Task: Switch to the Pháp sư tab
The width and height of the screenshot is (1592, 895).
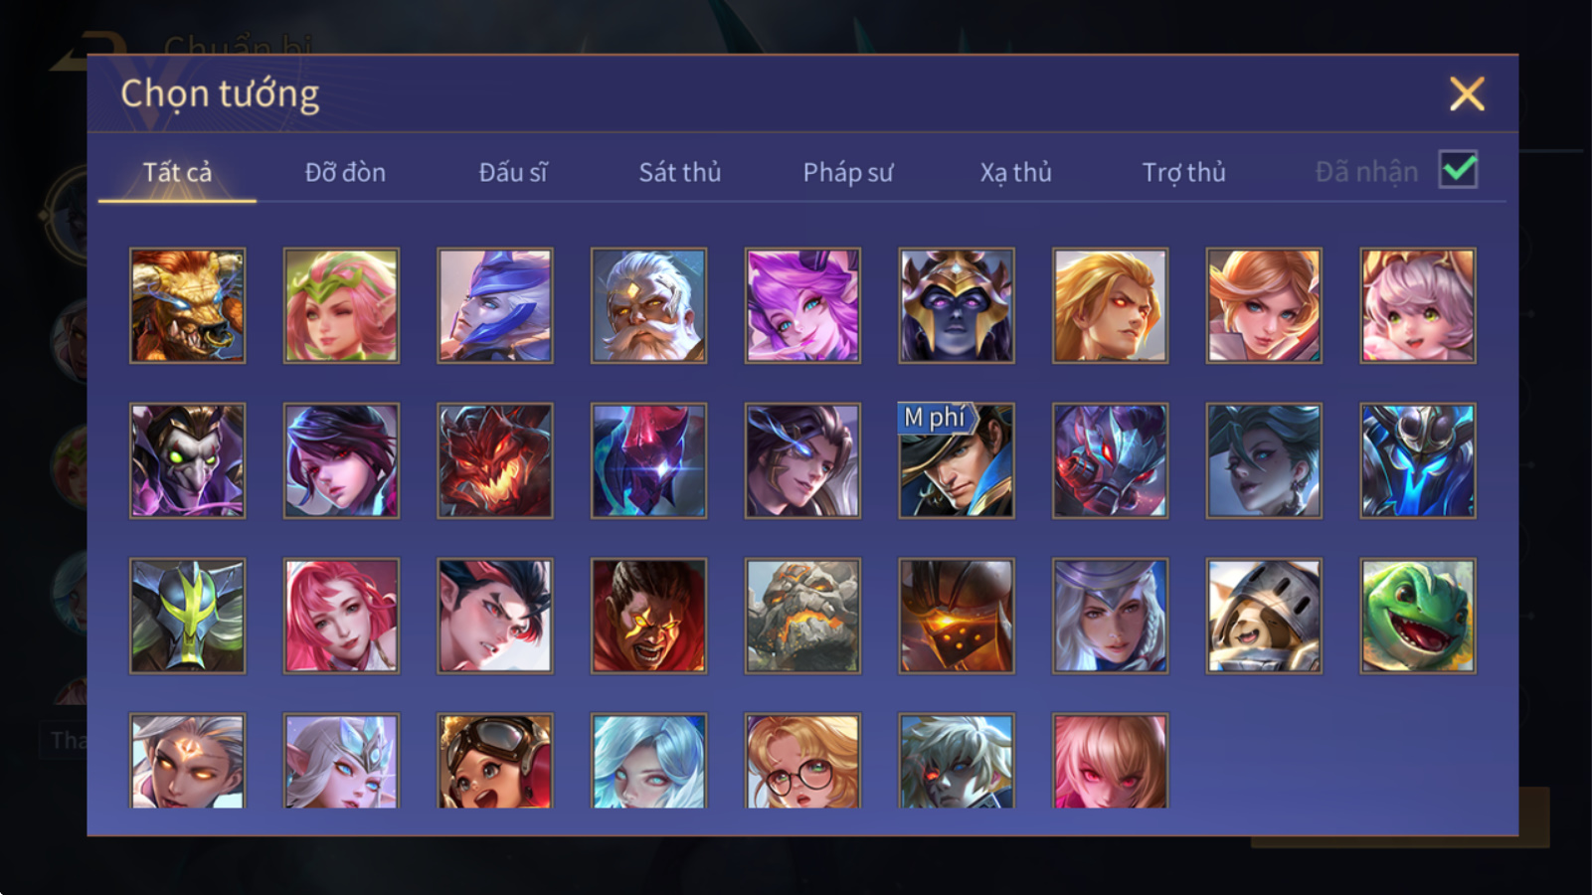Action: point(848,172)
